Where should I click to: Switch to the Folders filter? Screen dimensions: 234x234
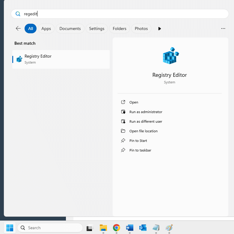tap(120, 28)
